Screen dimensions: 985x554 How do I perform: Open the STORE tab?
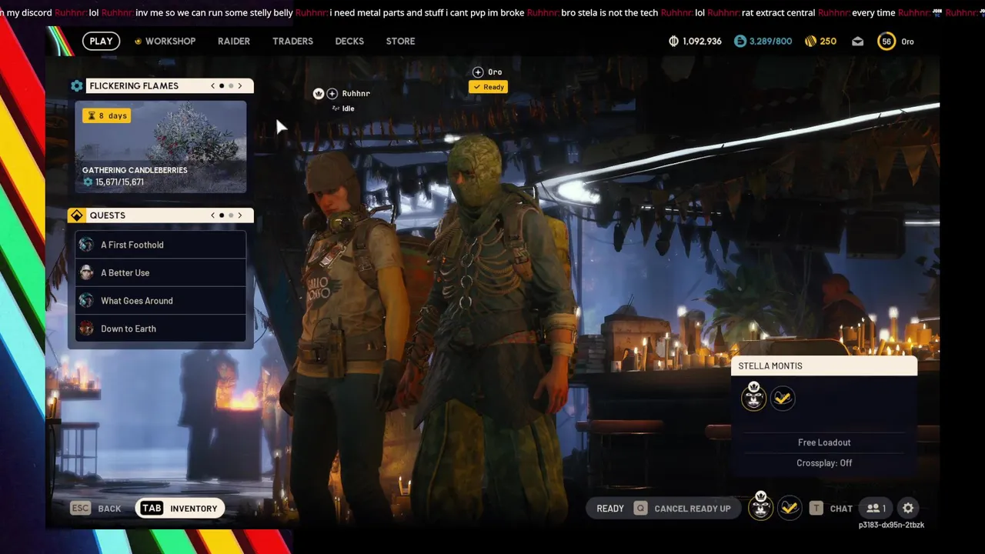click(x=400, y=41)
